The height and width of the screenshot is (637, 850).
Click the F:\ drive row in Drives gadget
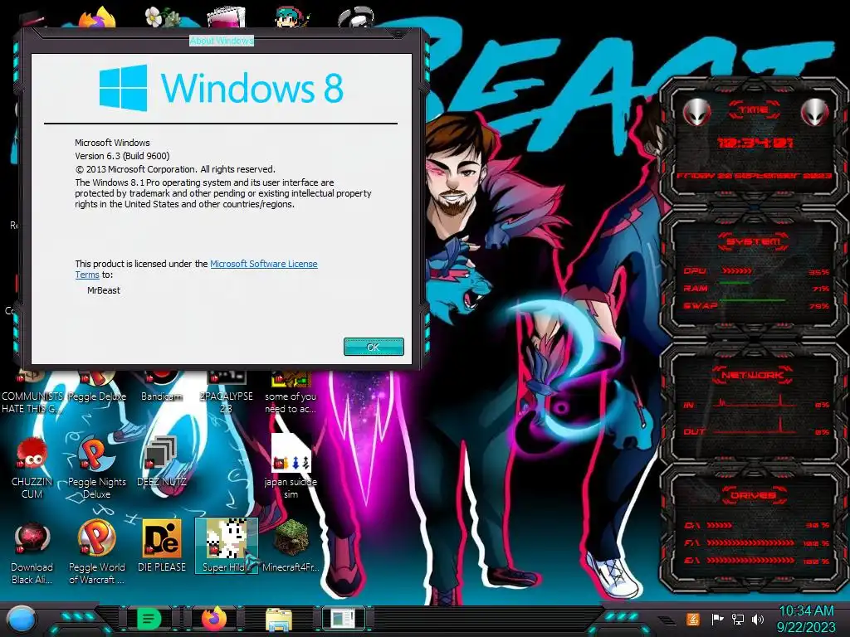tap(756, 542)
